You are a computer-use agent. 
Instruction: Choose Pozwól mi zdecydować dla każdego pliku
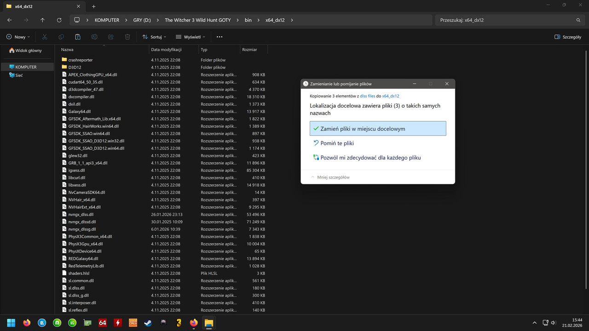pos(378,158)
